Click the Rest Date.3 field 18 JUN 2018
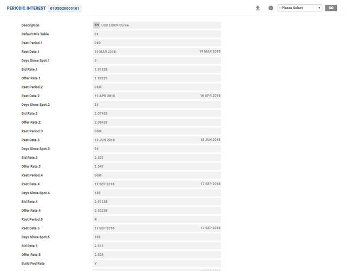 point(157,140)
